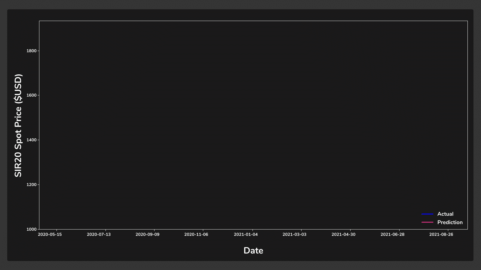Click the 2021-08-26 date tick label
Screen dimensions: 481x270
pyautogui.click(x=441, y=234)
